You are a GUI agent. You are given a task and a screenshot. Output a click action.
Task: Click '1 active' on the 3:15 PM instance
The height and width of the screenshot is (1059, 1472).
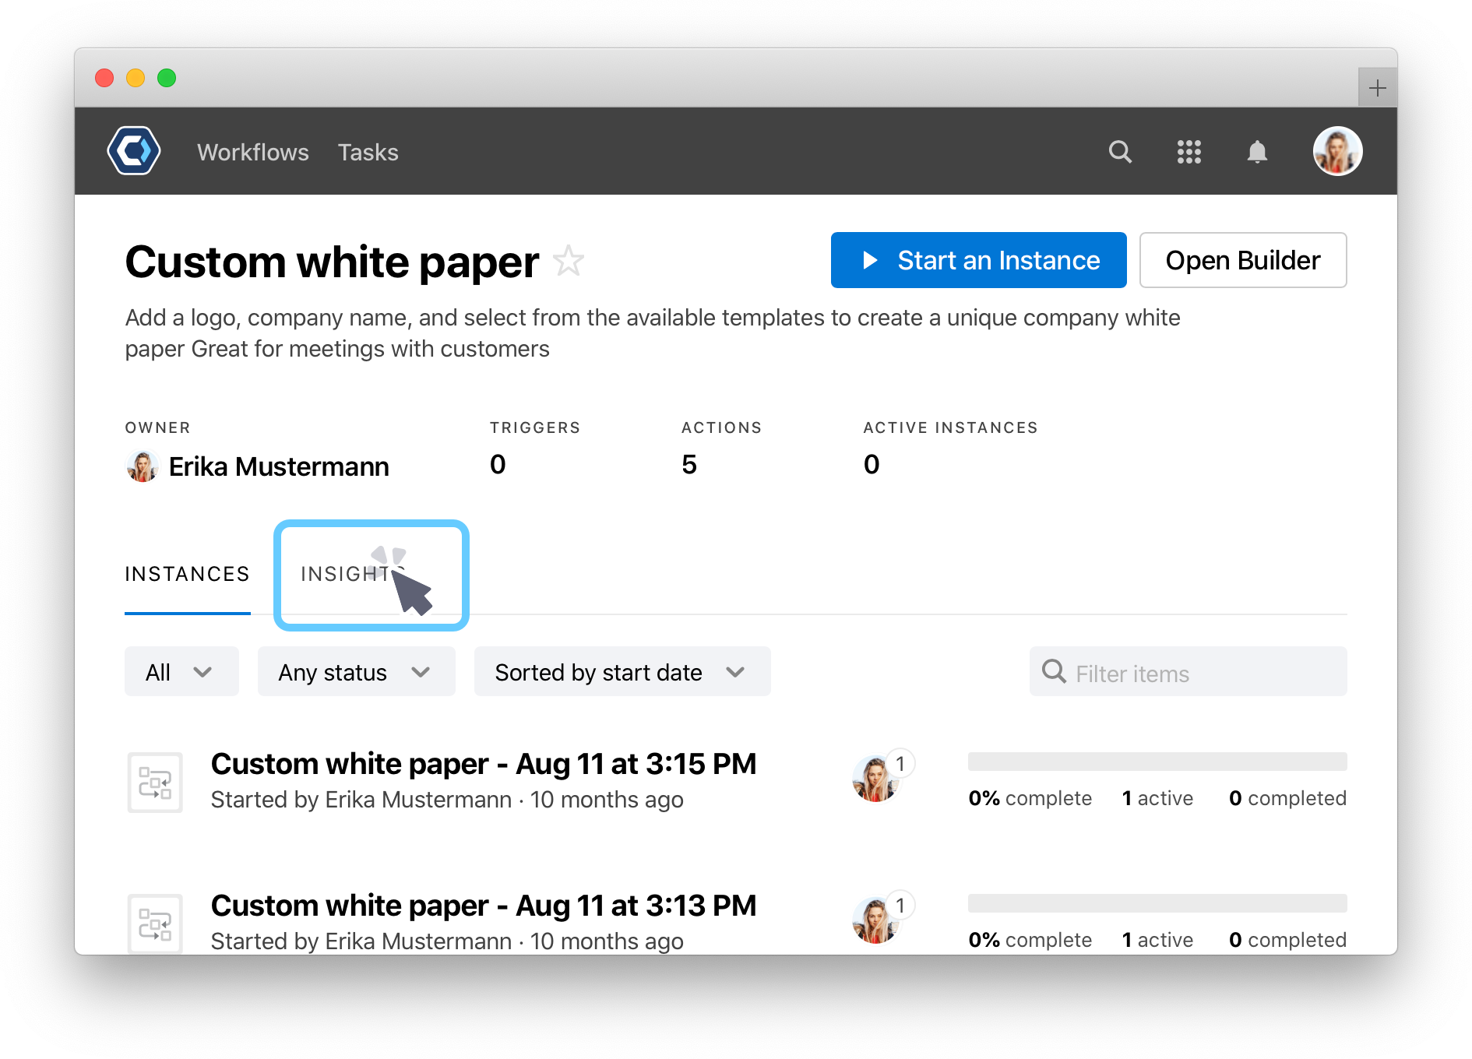[x=1157, y=798]
